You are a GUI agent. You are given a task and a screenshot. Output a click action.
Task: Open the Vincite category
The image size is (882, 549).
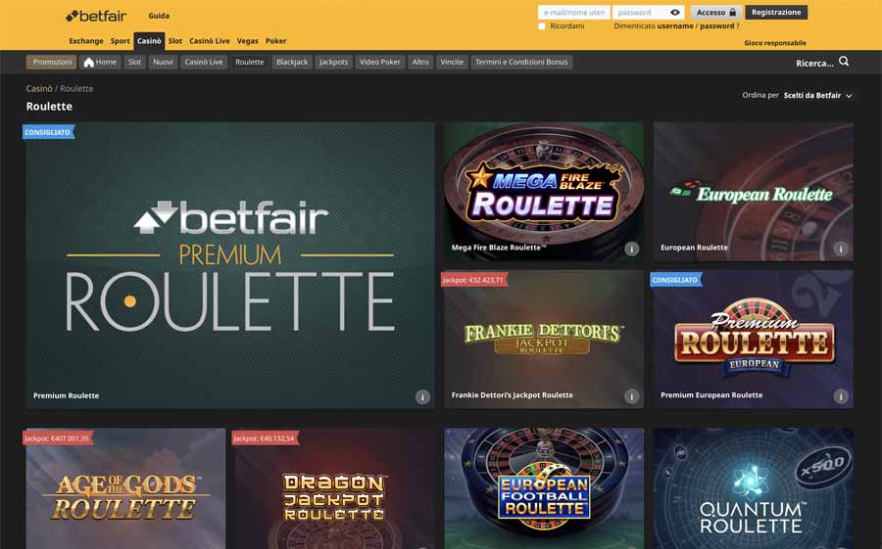[x=452, y=62]
